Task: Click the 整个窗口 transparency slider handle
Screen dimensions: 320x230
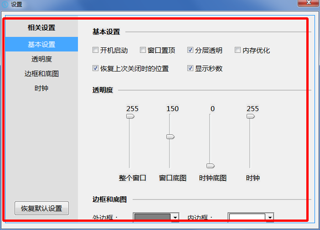Action: tap(130, 116)
